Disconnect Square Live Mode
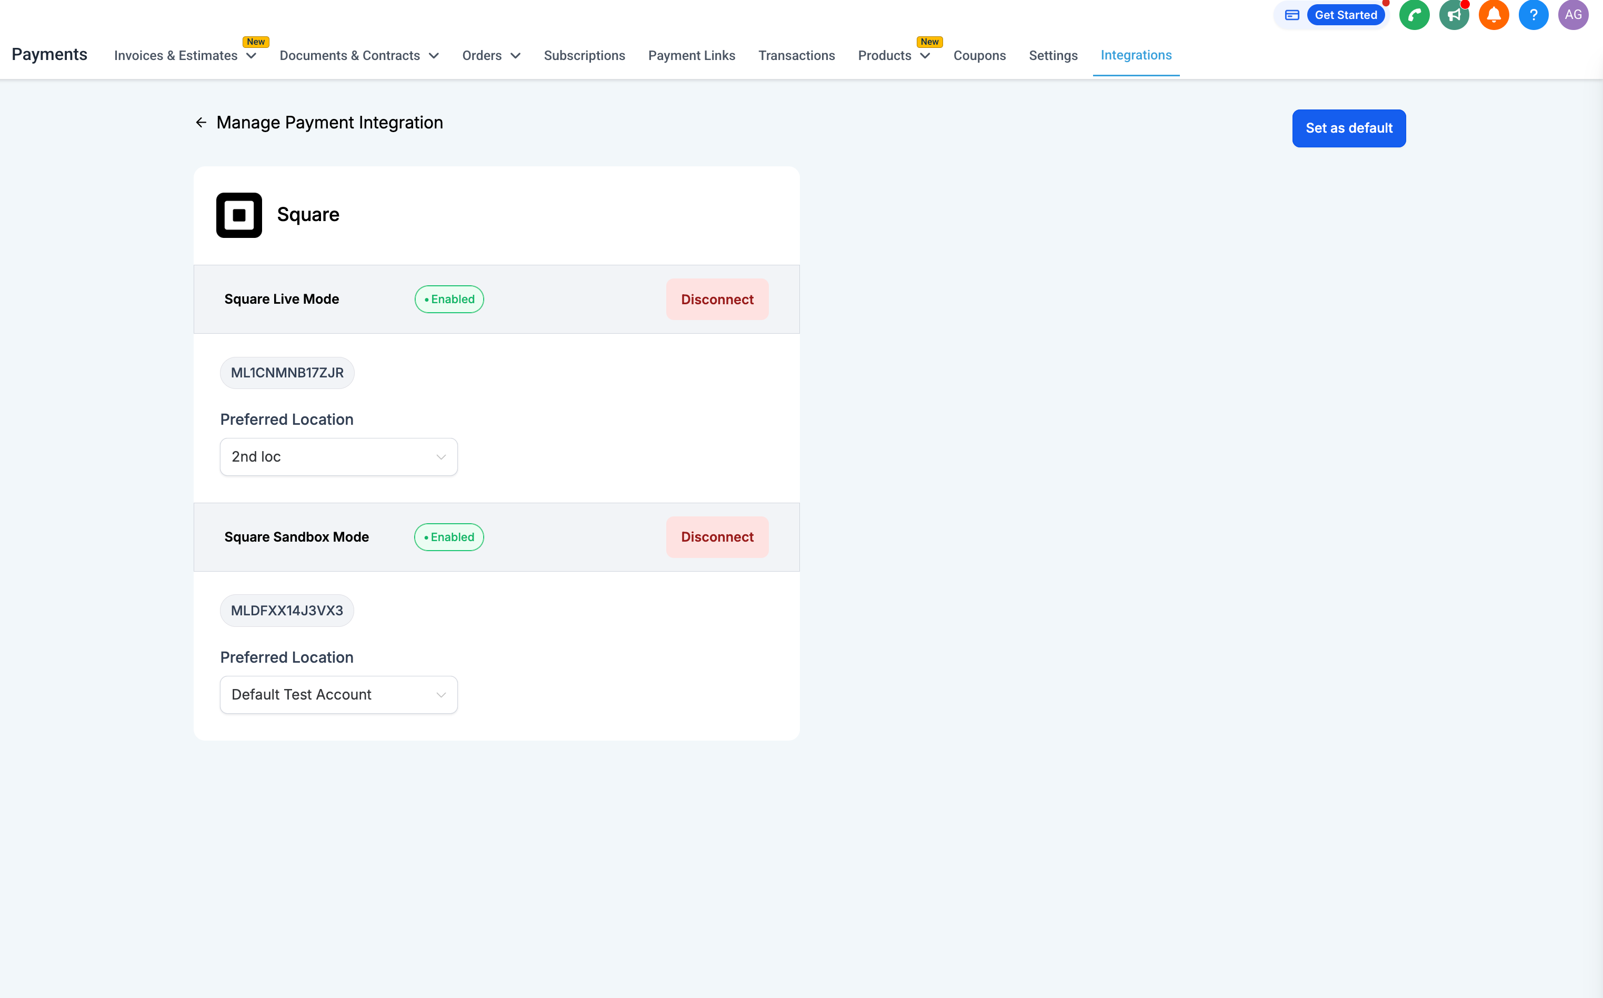 [x=717, y=300]
